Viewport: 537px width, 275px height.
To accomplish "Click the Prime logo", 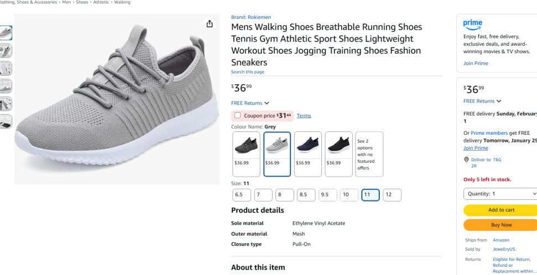I will (473, 24).
